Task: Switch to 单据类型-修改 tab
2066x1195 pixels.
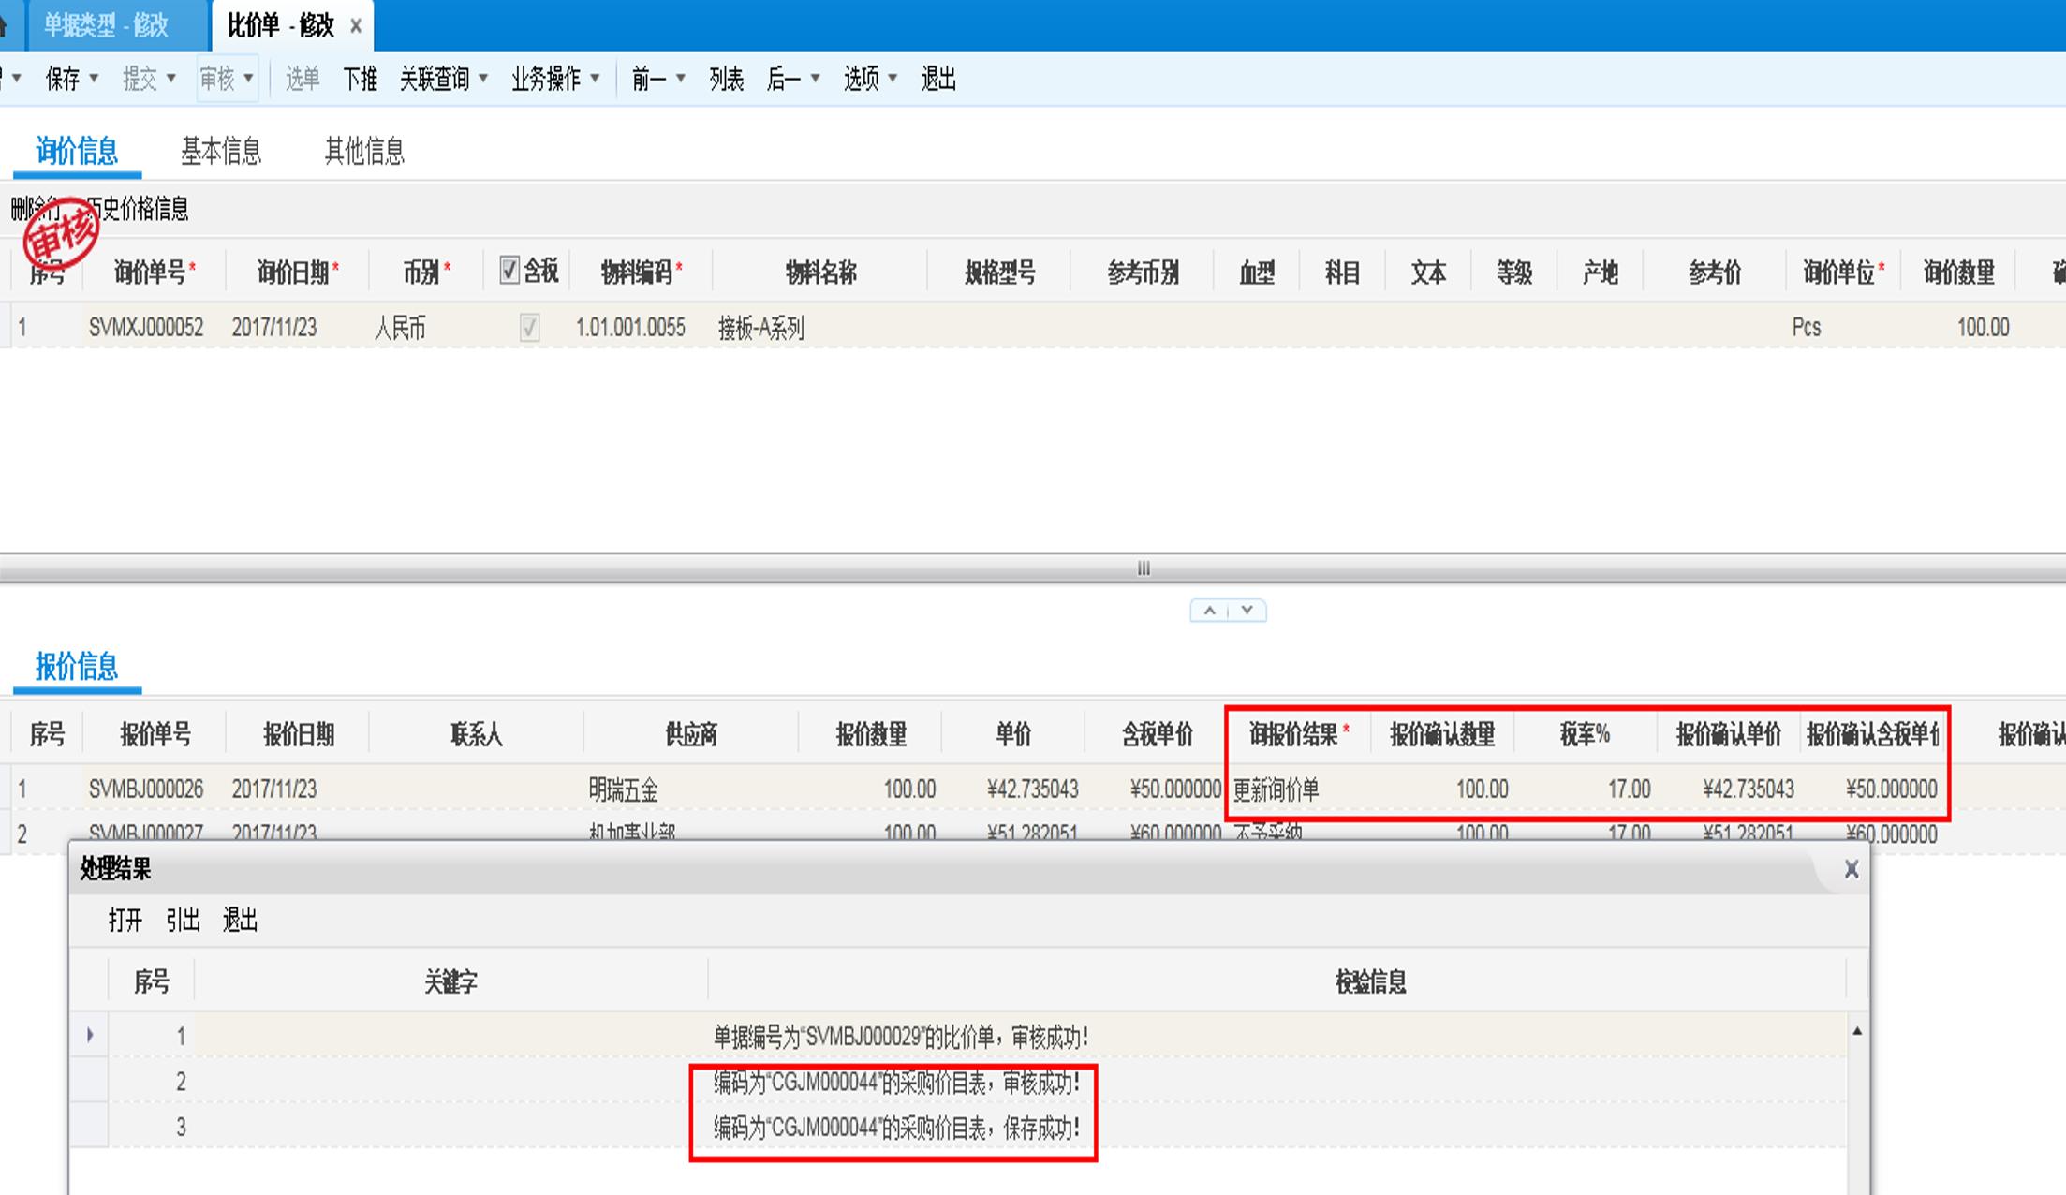Action: (106, 25)
